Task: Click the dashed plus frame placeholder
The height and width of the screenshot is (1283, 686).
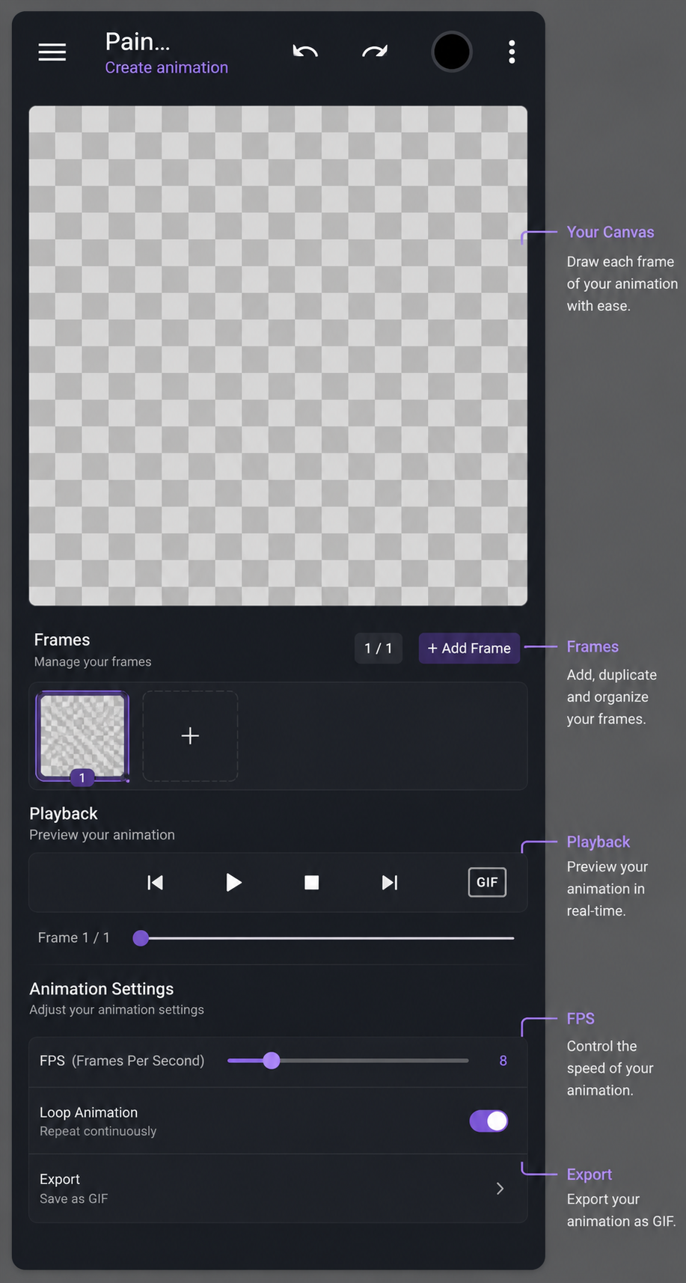Action: click(x=190, y=736)
